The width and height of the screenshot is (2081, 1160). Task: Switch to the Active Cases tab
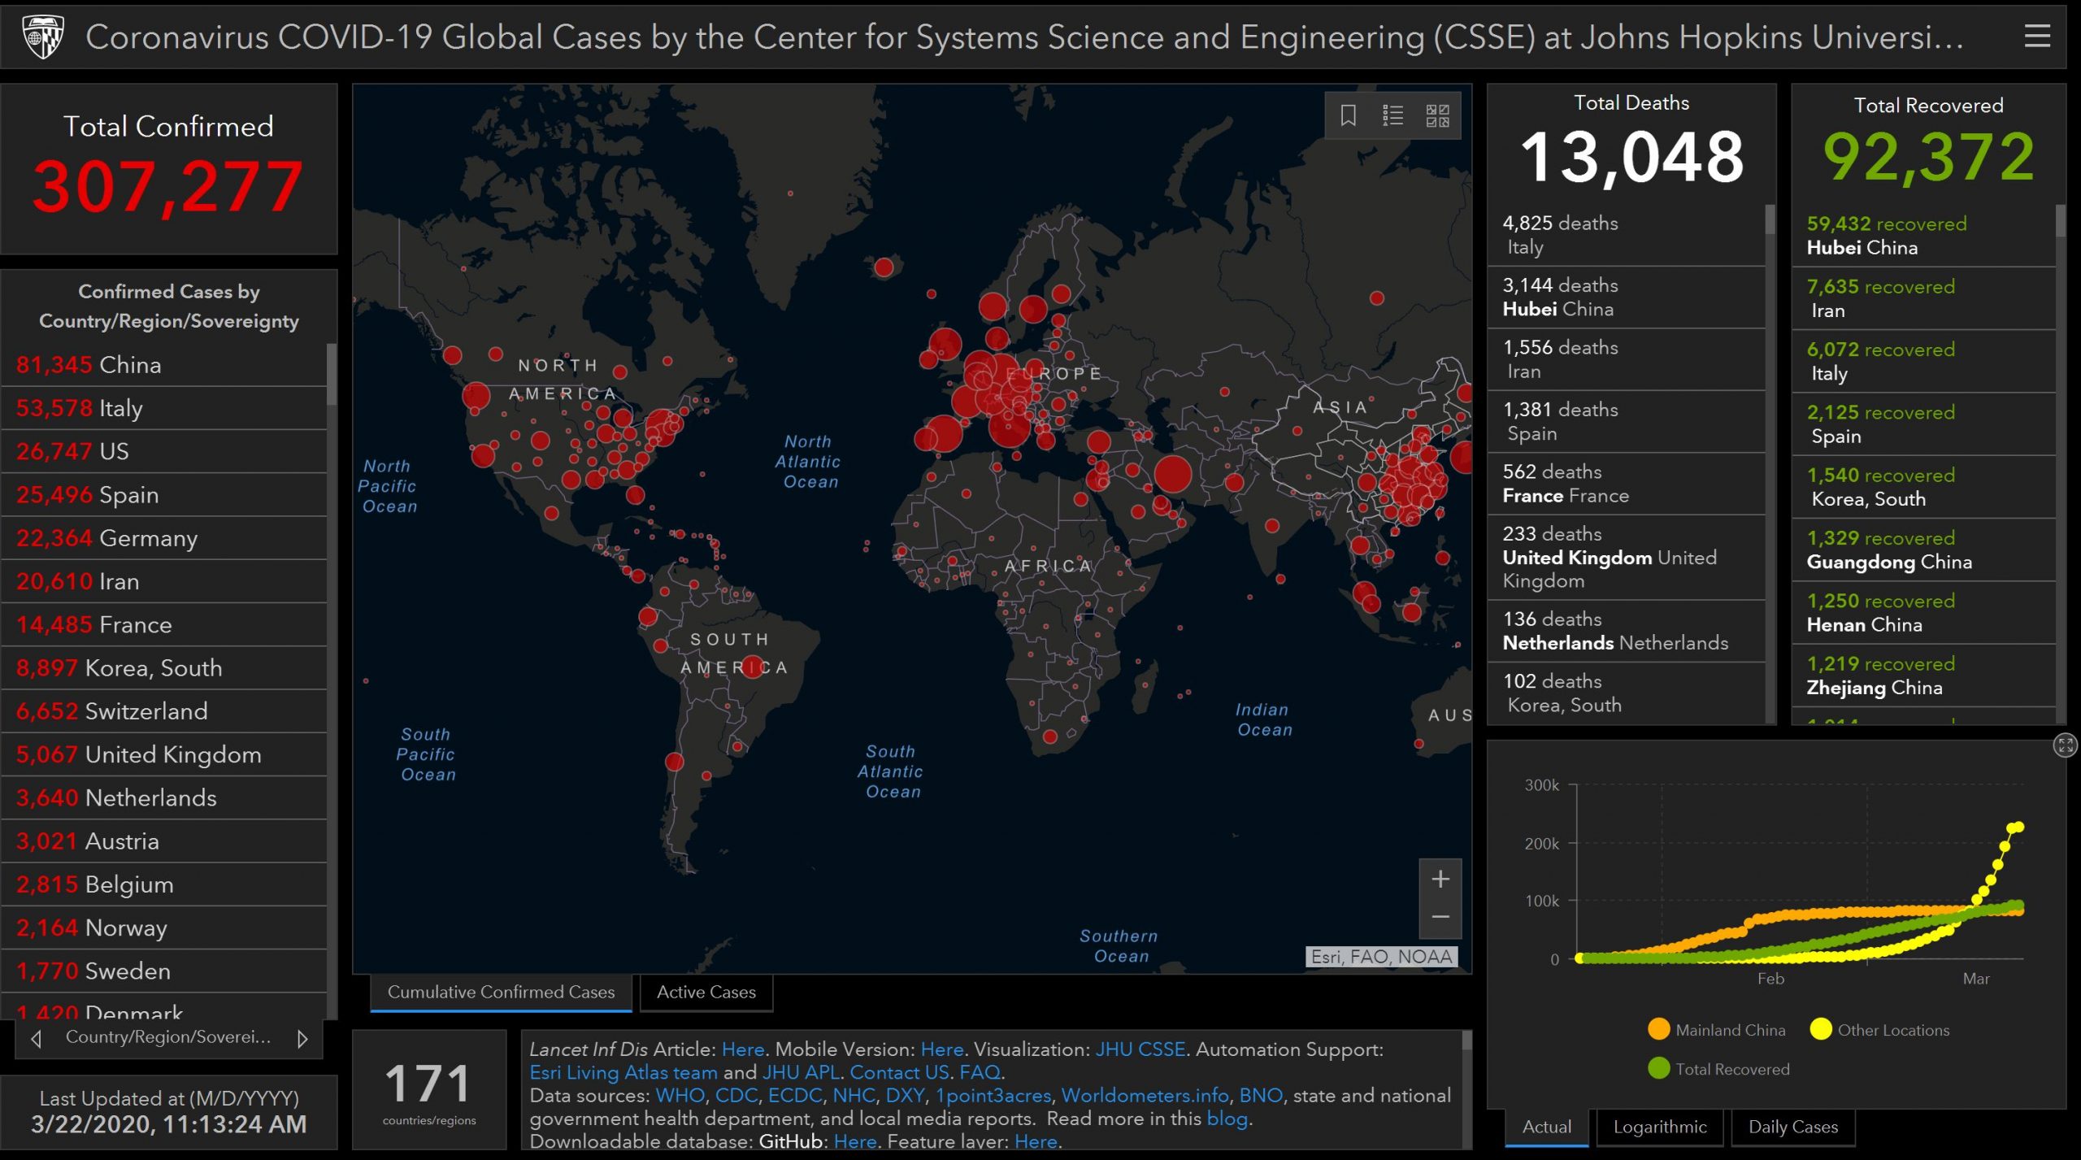point(706,992)
